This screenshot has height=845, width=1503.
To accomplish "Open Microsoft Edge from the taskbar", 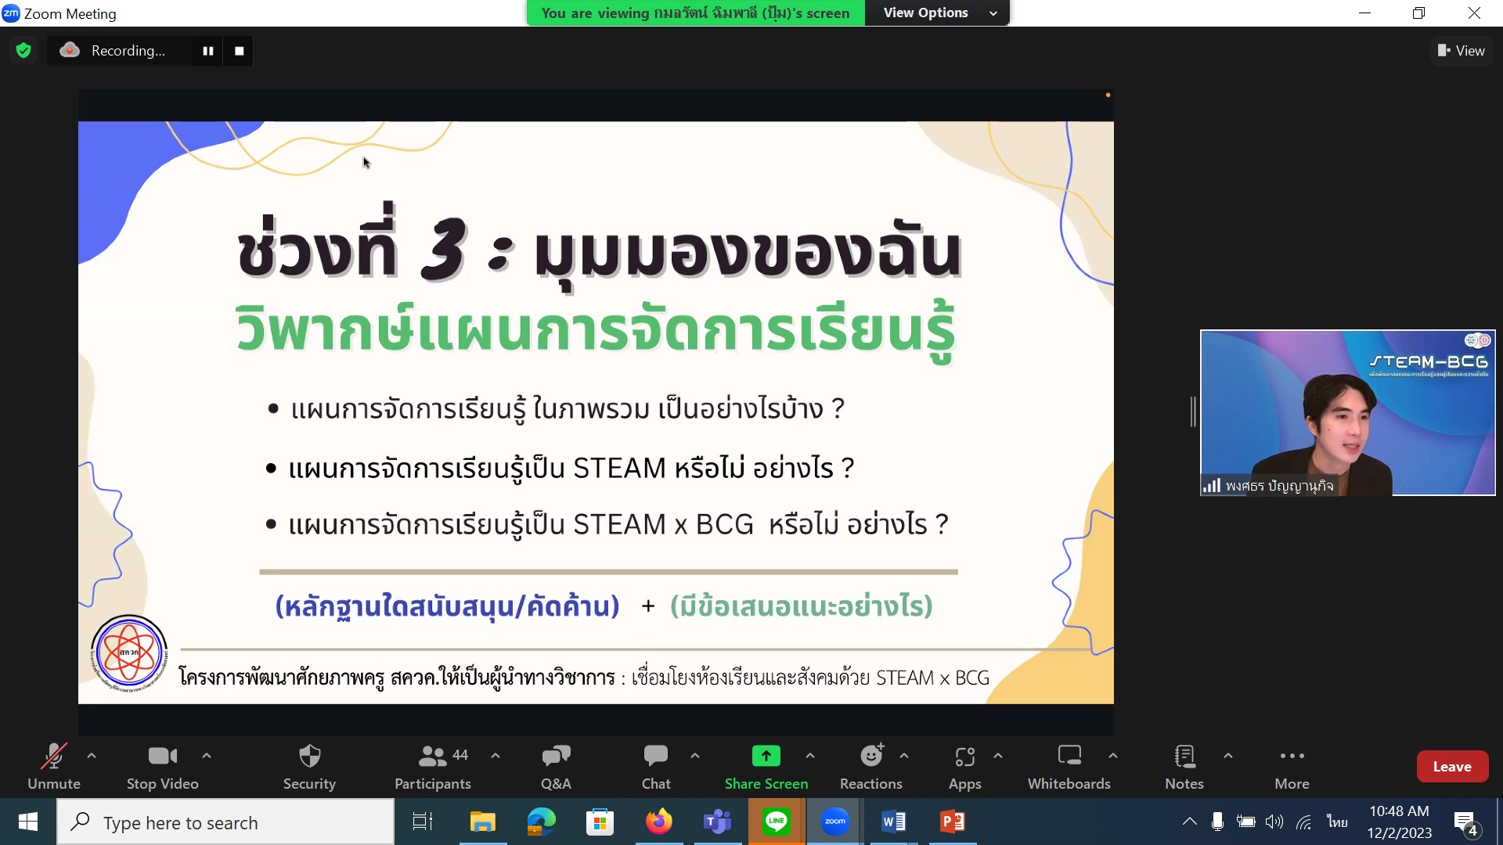I will click(x=542, y=822).
